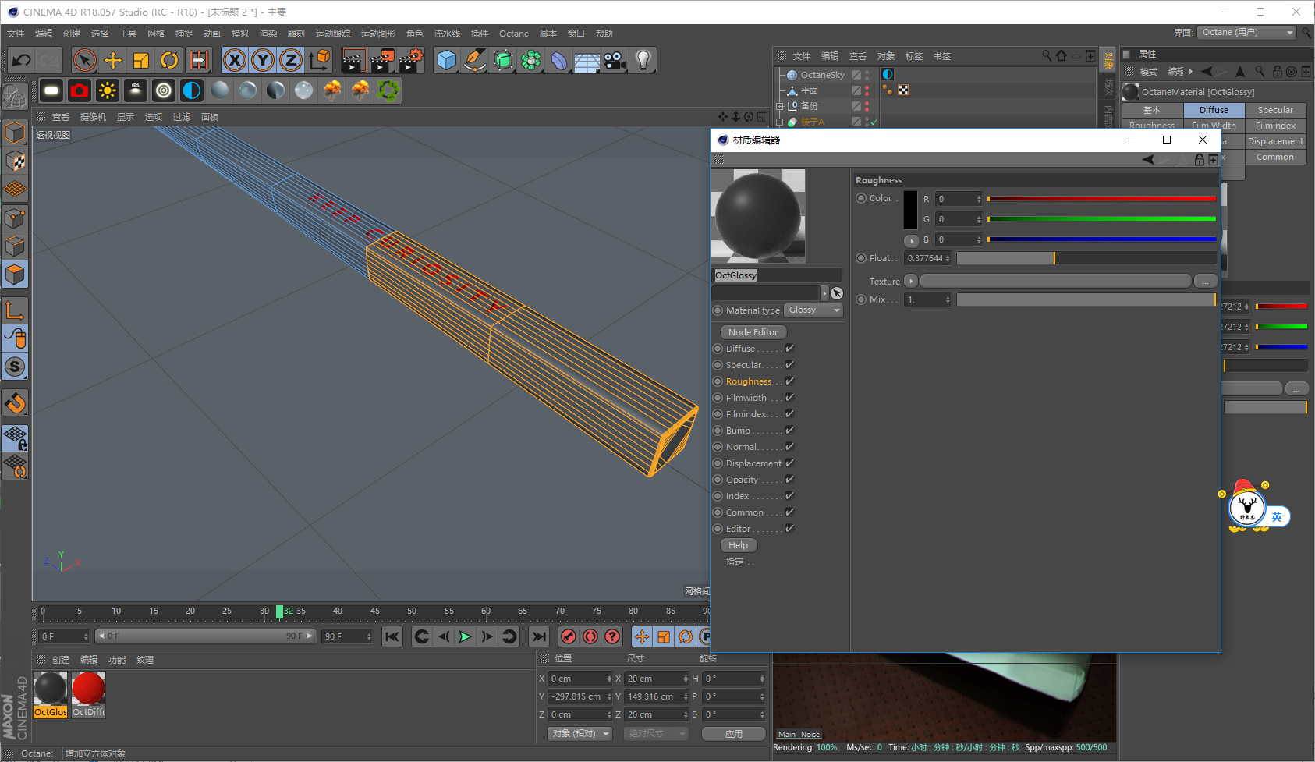
Task: Open the Node Editor
Action: [x=753, y=332]
